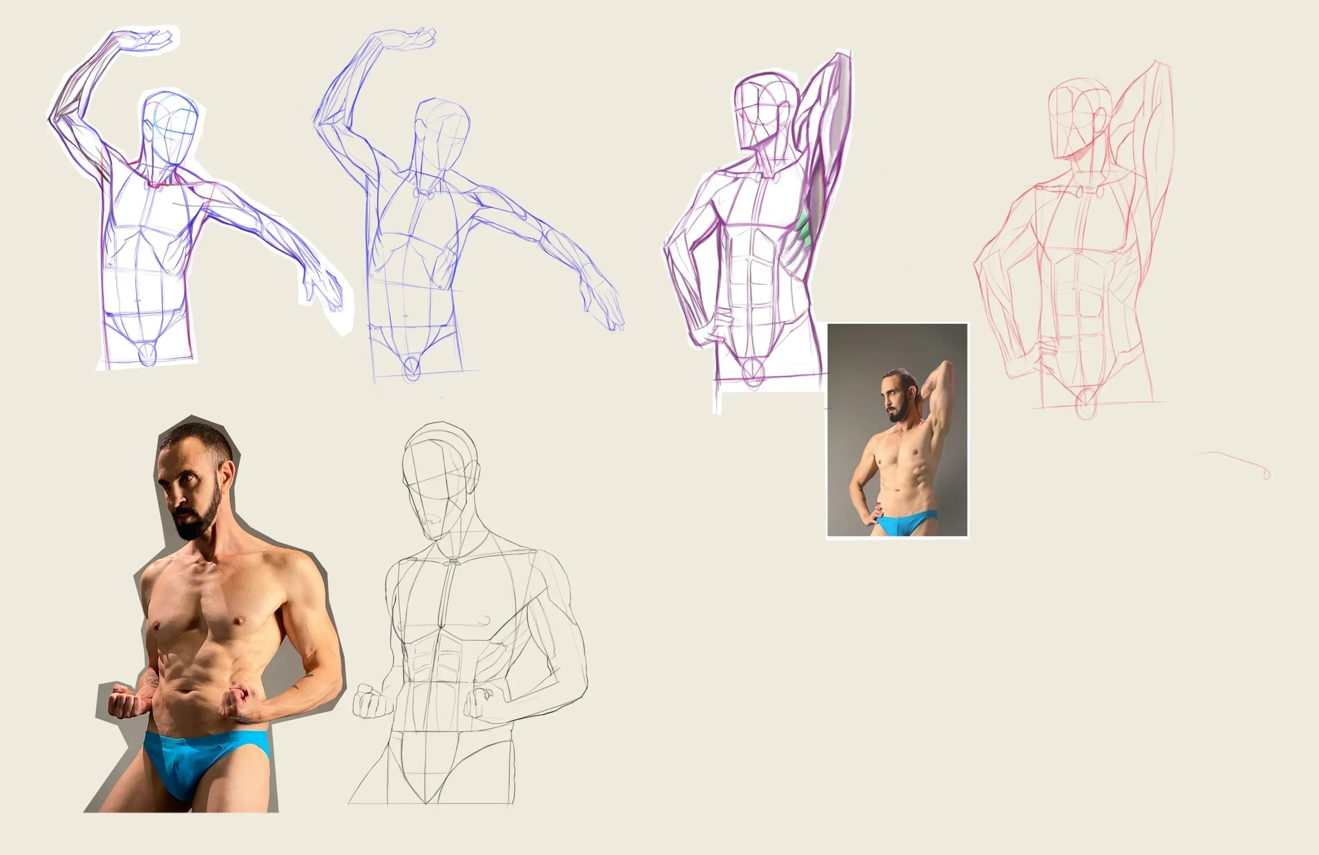Click the small reference photo with white border

897,430
